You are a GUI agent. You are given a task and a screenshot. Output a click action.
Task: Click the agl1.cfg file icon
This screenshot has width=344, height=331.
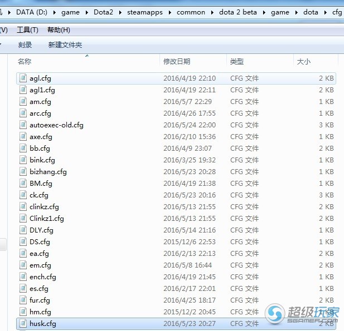23,90
